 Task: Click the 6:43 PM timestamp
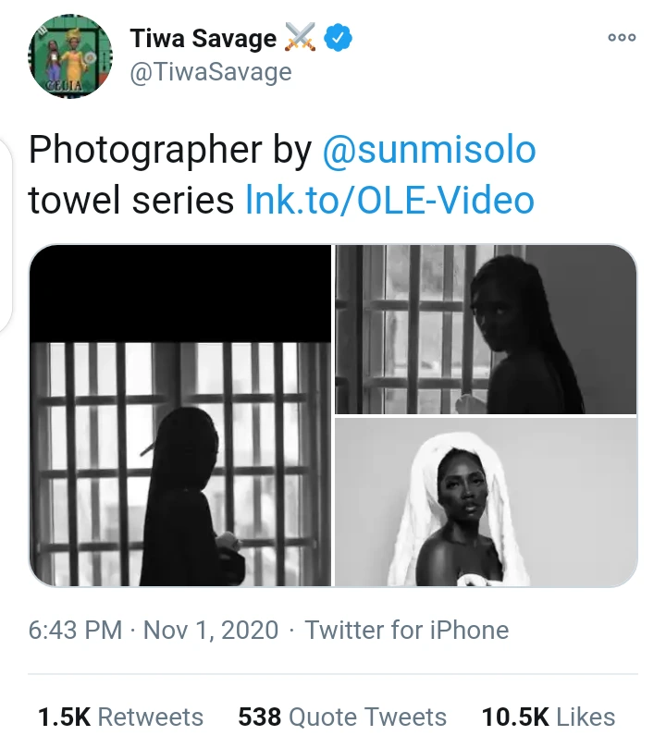75,631
